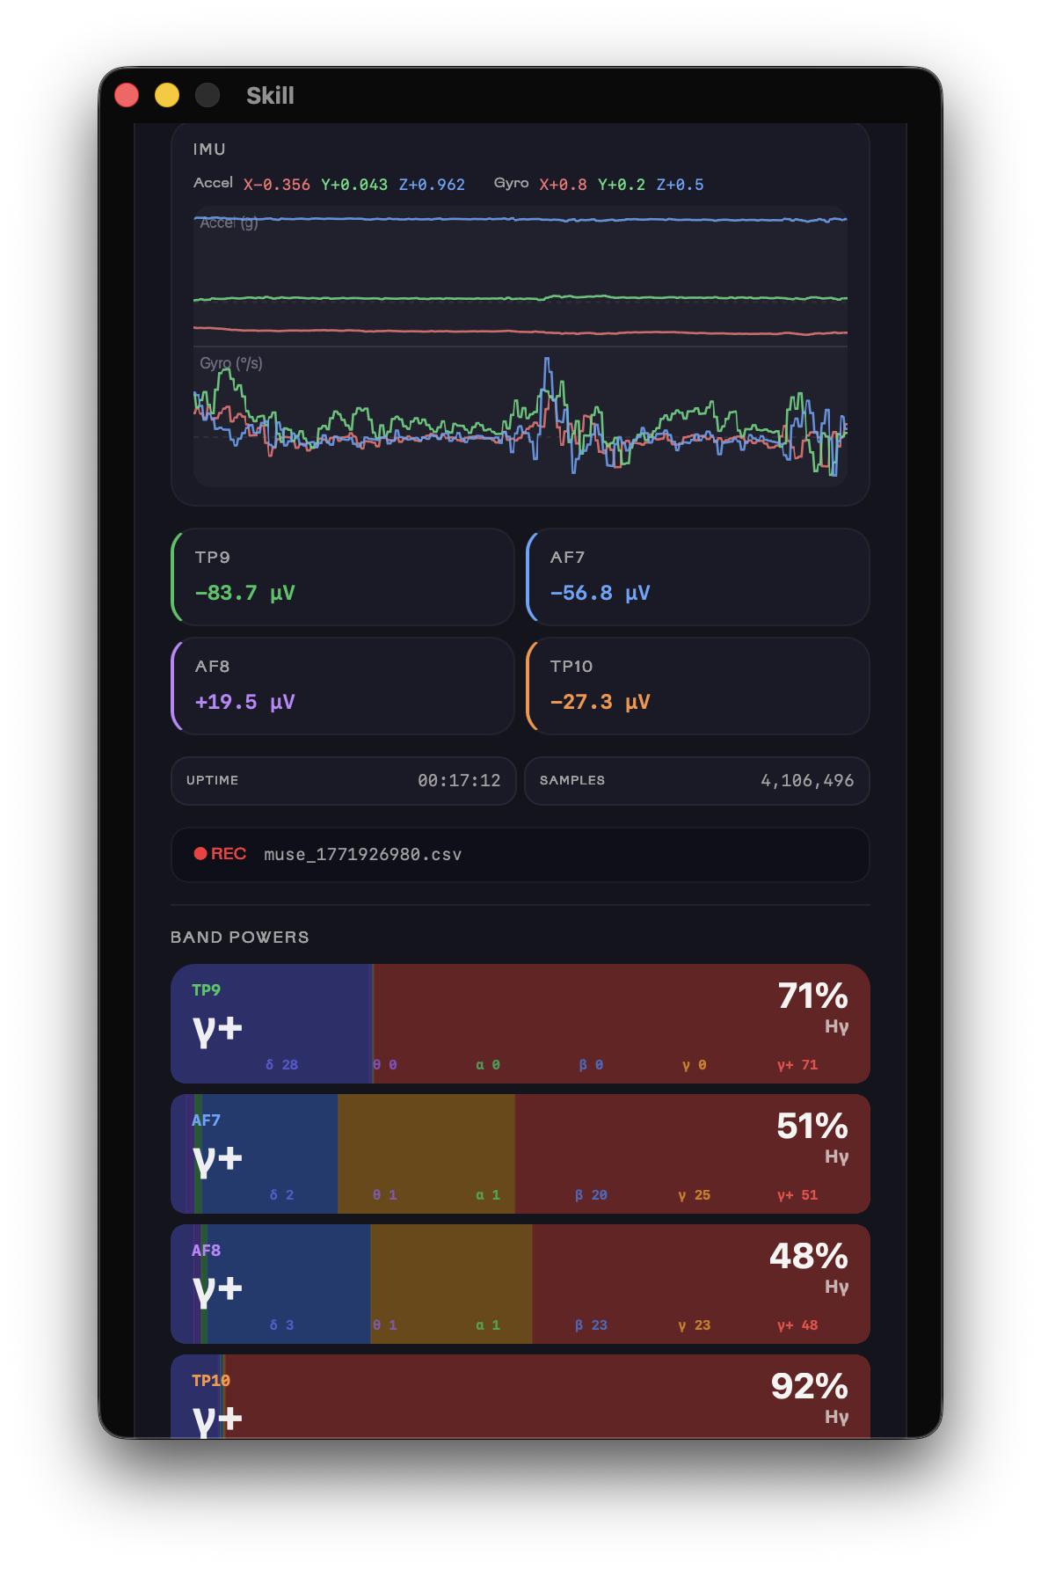Select the Skill window title
The width and height of the screenshot is (1041, 1569).
[269, 96]
